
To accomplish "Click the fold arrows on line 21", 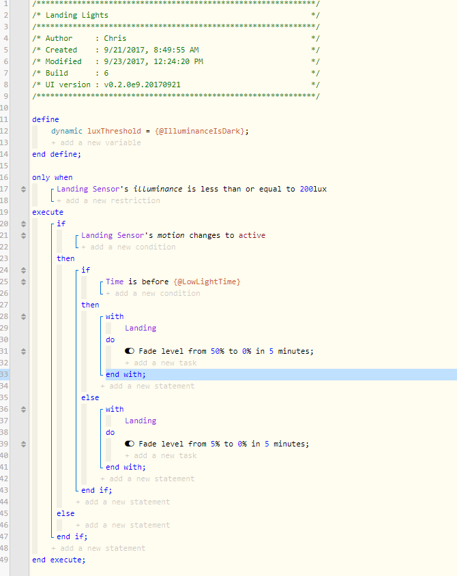I will [23, 235].
